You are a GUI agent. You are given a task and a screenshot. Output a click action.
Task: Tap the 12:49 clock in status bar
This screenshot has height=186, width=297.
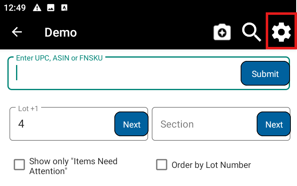pyautogui.click(x=15, y=7)
